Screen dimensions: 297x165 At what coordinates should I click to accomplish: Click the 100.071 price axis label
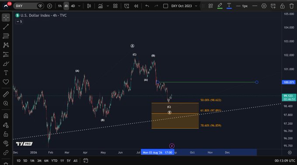289,82
